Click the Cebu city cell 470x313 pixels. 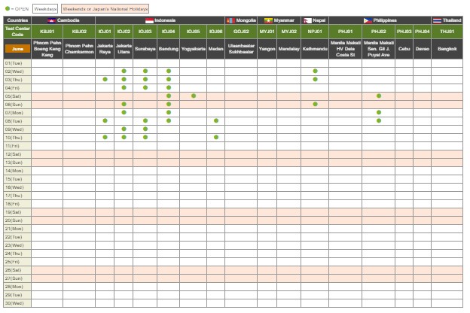[404, 48]
